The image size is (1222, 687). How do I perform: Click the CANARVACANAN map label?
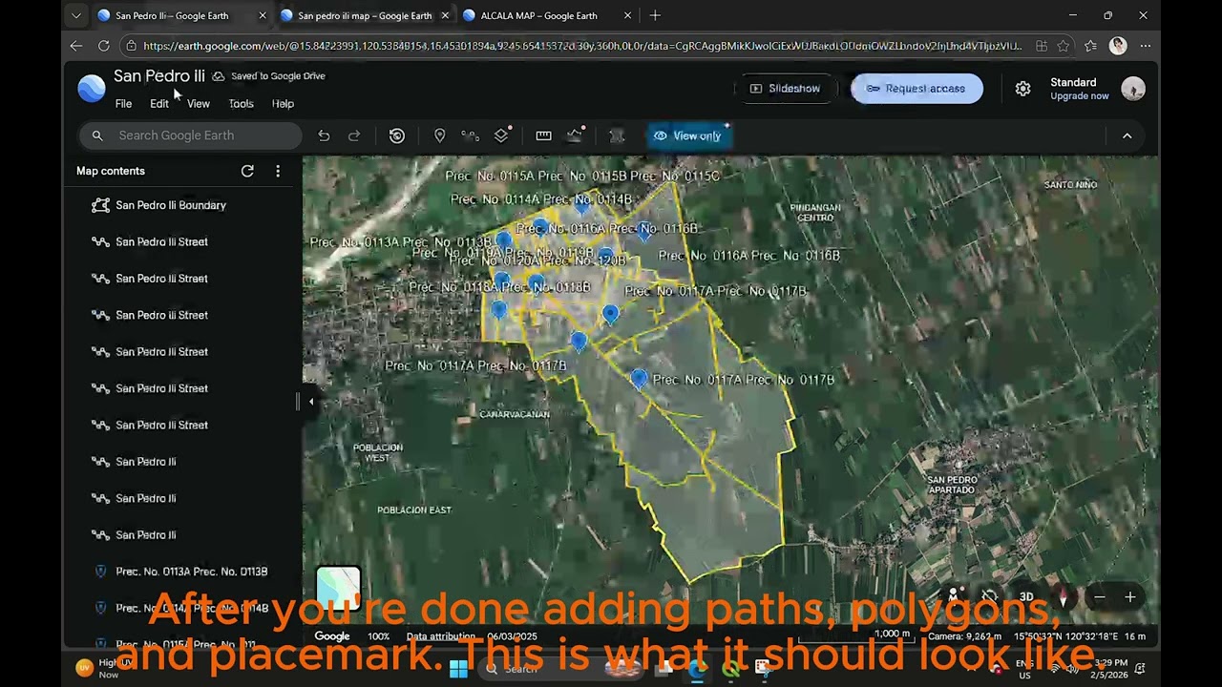point(515,414)
